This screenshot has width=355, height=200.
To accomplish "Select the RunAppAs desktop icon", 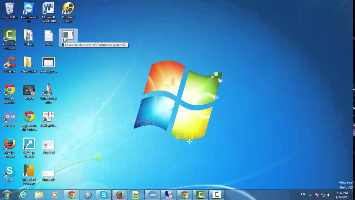I will click(x=49, y=65).
